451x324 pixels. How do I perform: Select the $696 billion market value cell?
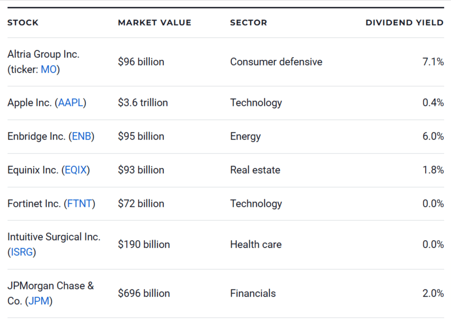(144, 293)
